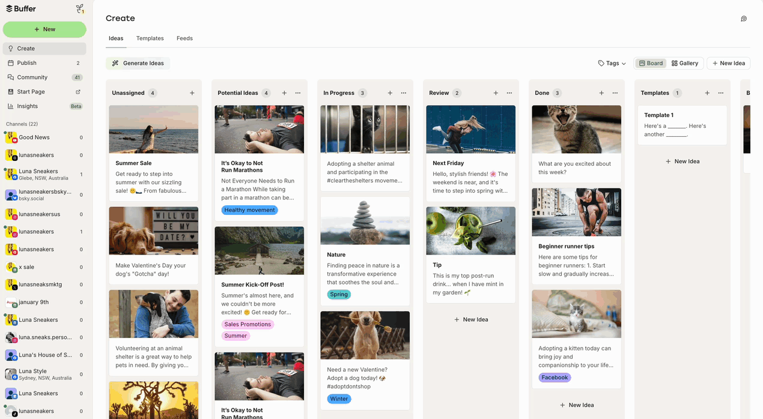Click Start Page external link icon
Image resolution: width=763 pixels, height=419 pixels.
coord(78,92)
